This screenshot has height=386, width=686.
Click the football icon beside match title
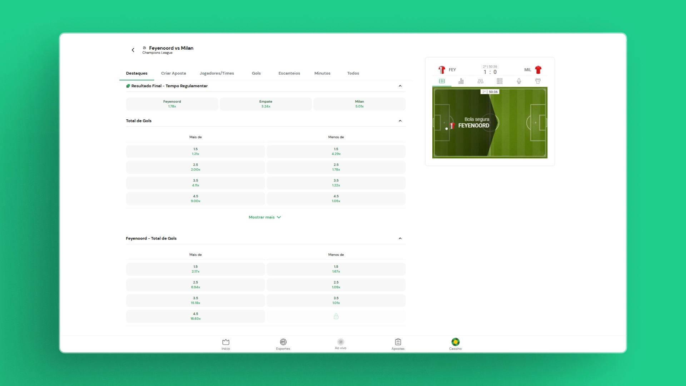point(144,48)
